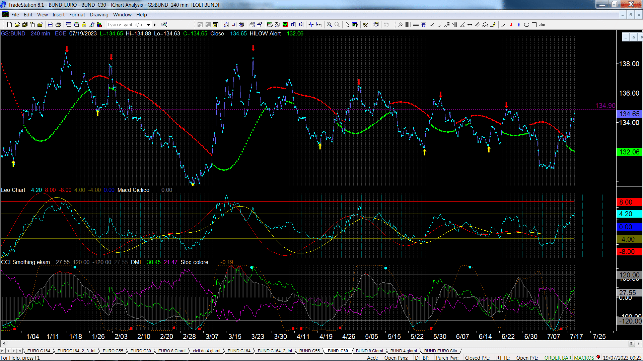Click ORDER BAR in status bar
Image resolution: width=643 pixels, height=361 pixels.
(x=558, y=358)
